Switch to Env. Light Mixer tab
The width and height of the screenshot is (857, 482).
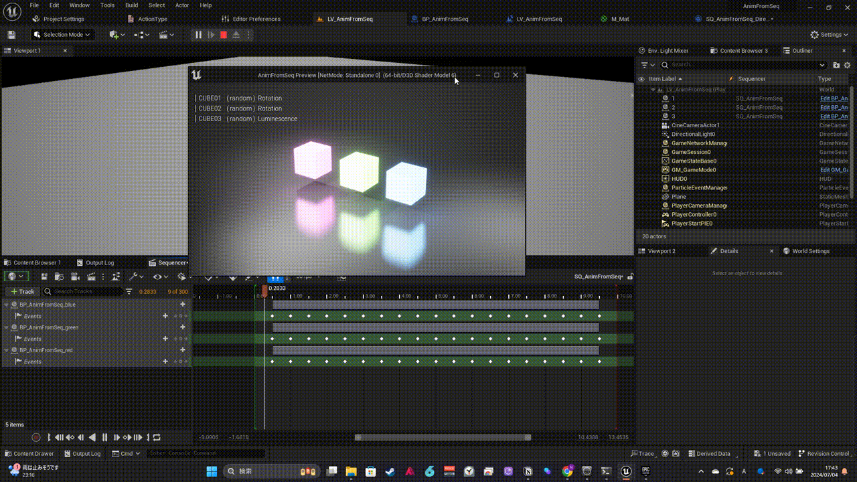(x=664, y=51)
